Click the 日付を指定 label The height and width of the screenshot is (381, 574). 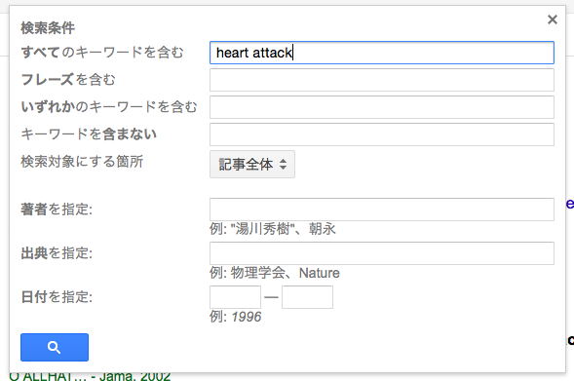pyautogui.click(x=57, y=297)
